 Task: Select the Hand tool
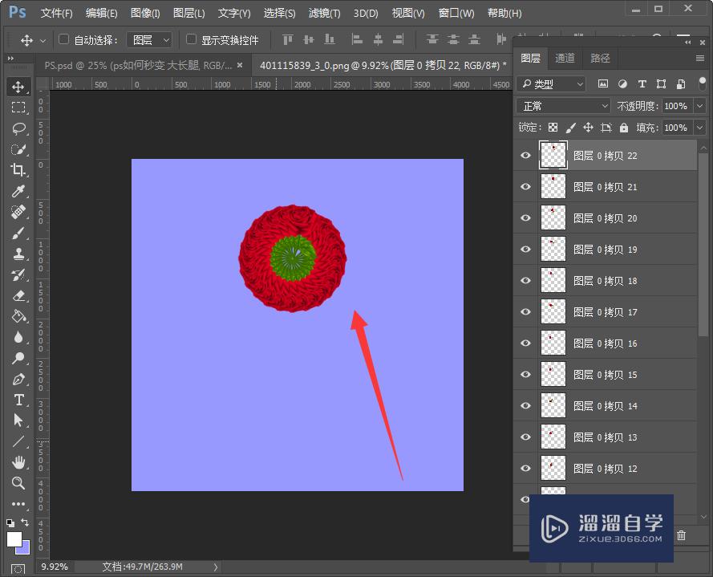(18, 462)
